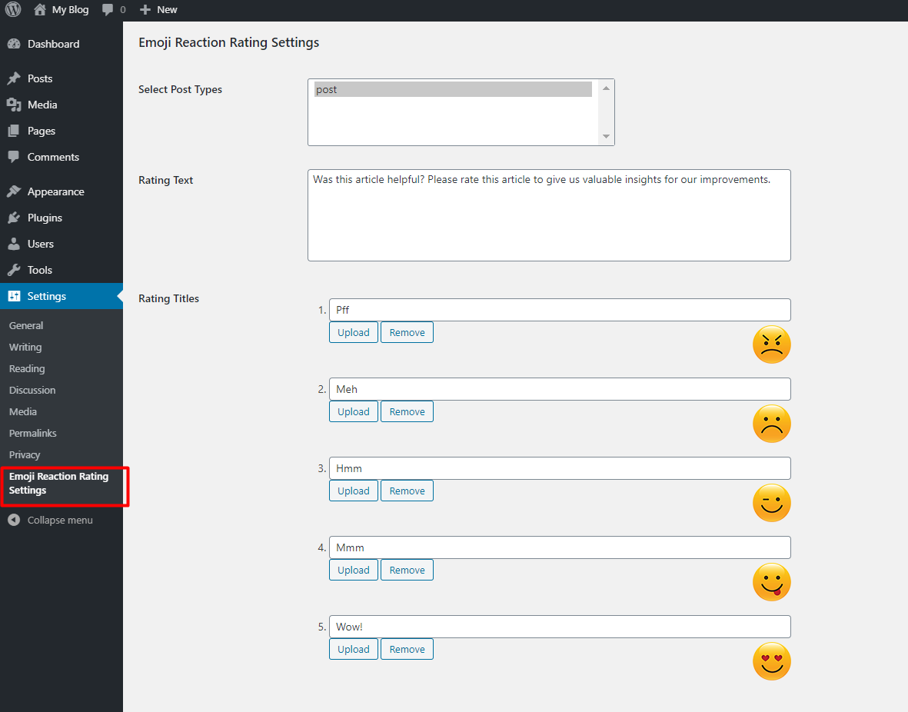Screen dimensions: 908x712
Task: Click Remove under the Mmm title
Action: point(407,570)
